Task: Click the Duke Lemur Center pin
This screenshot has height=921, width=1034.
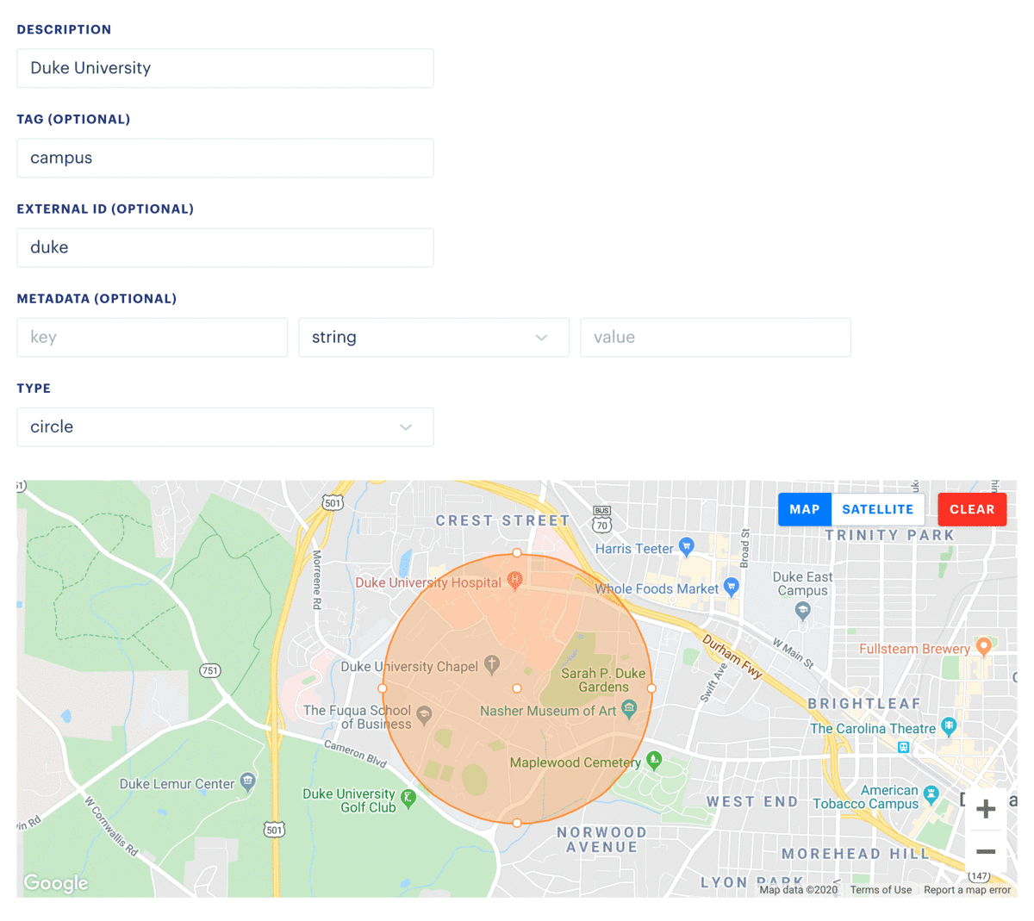Action: coord(248,781)
